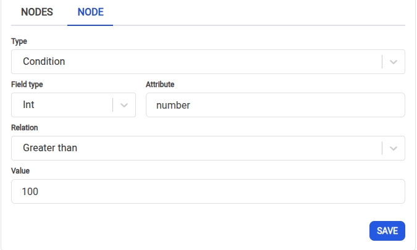Screen dimensions: 417x250
Task: Expand the Relation combo box
Action: (x=198, y=148)
